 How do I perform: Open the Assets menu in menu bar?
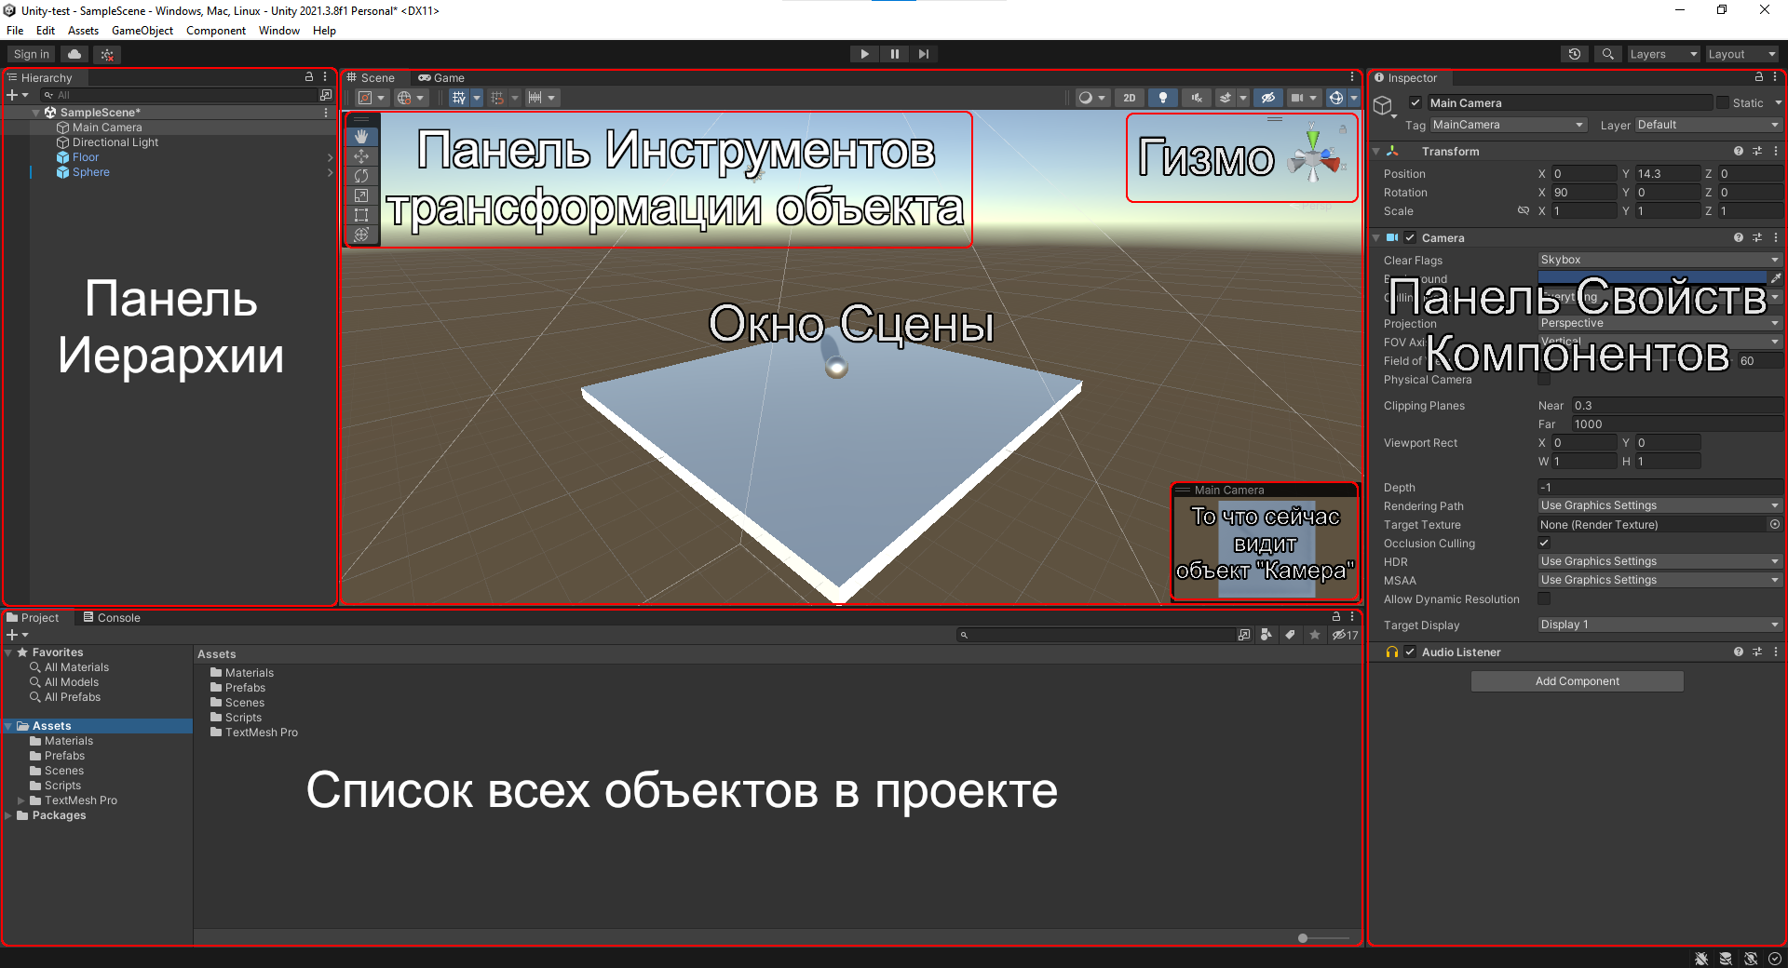[x=83, y=31]
